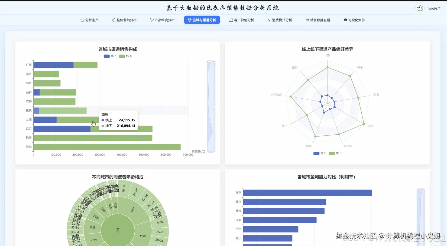Click top handle of channel chart zoom slider
447x246 pixels.
click(x=210, y=61)
